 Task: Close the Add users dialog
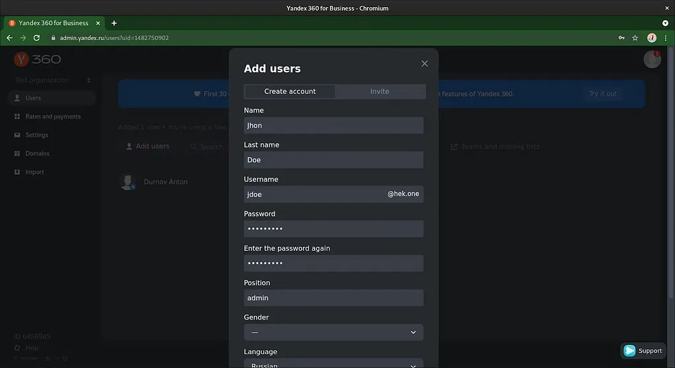(x=424, y=64)
